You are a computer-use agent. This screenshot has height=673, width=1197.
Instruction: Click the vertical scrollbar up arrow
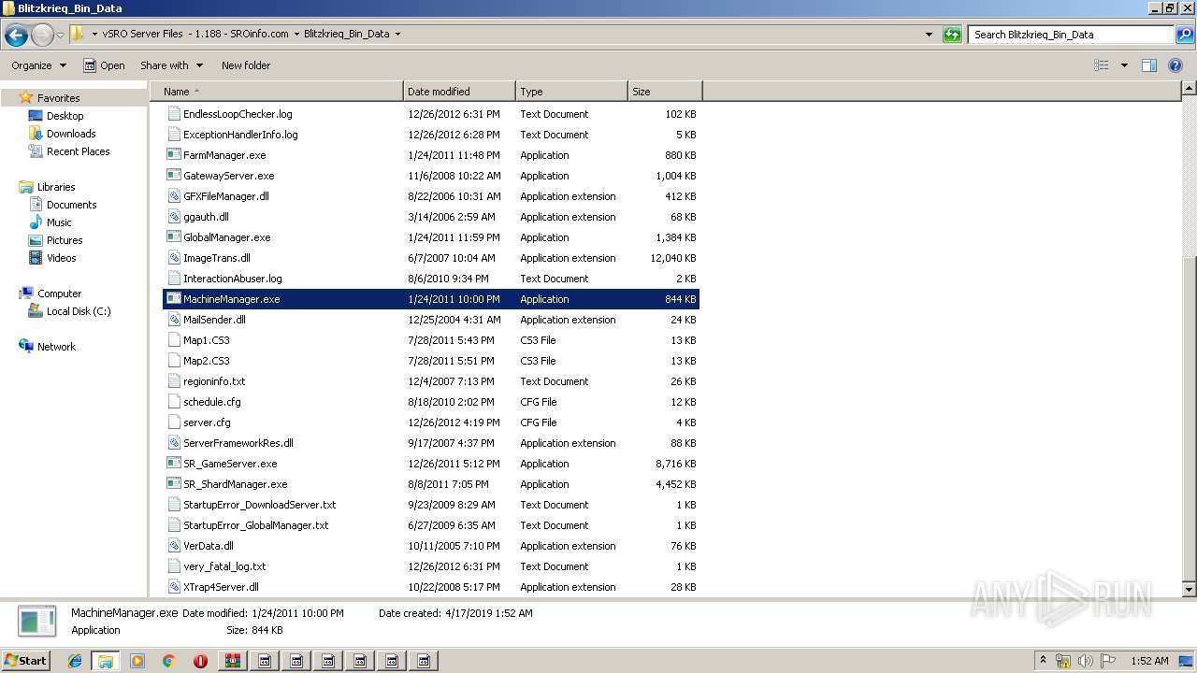(x=1189, y=89)
